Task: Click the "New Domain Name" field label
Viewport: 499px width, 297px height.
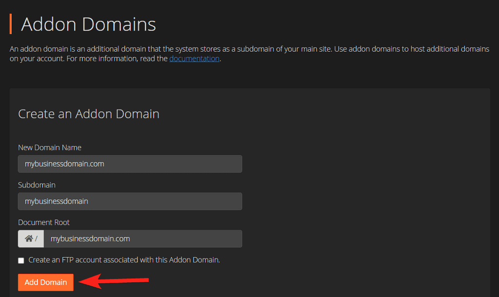Action: tap(50, 148)
